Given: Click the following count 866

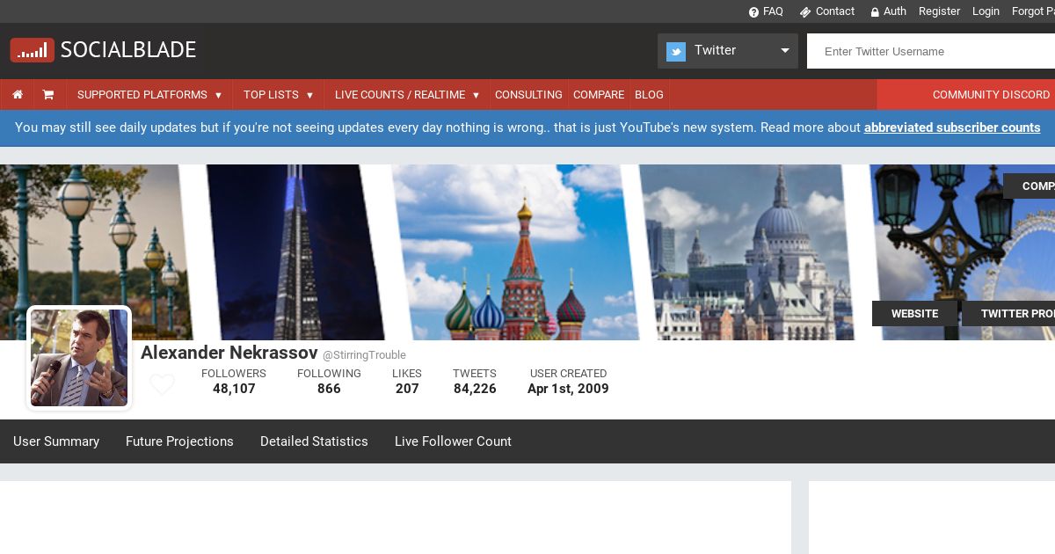Looking at the screenshot, I should [329, 389].
